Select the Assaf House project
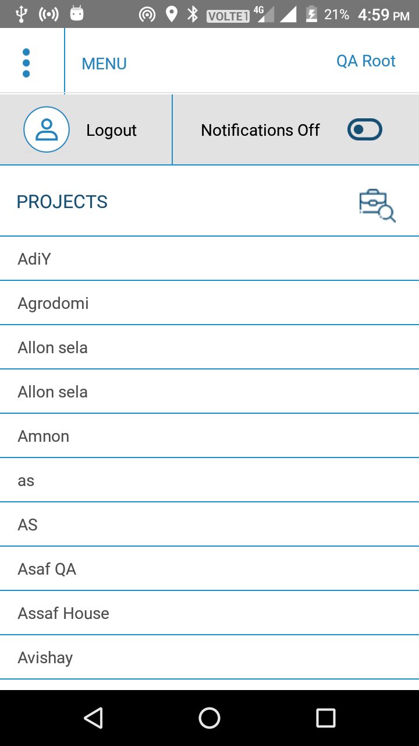Viewport: 419px width, 746px height. coord(63,613)
